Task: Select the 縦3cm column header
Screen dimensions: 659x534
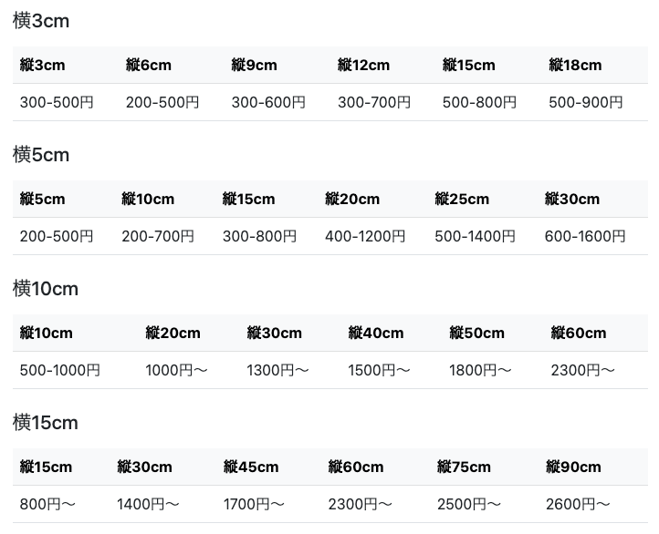Action: click(x=43, y=65)
